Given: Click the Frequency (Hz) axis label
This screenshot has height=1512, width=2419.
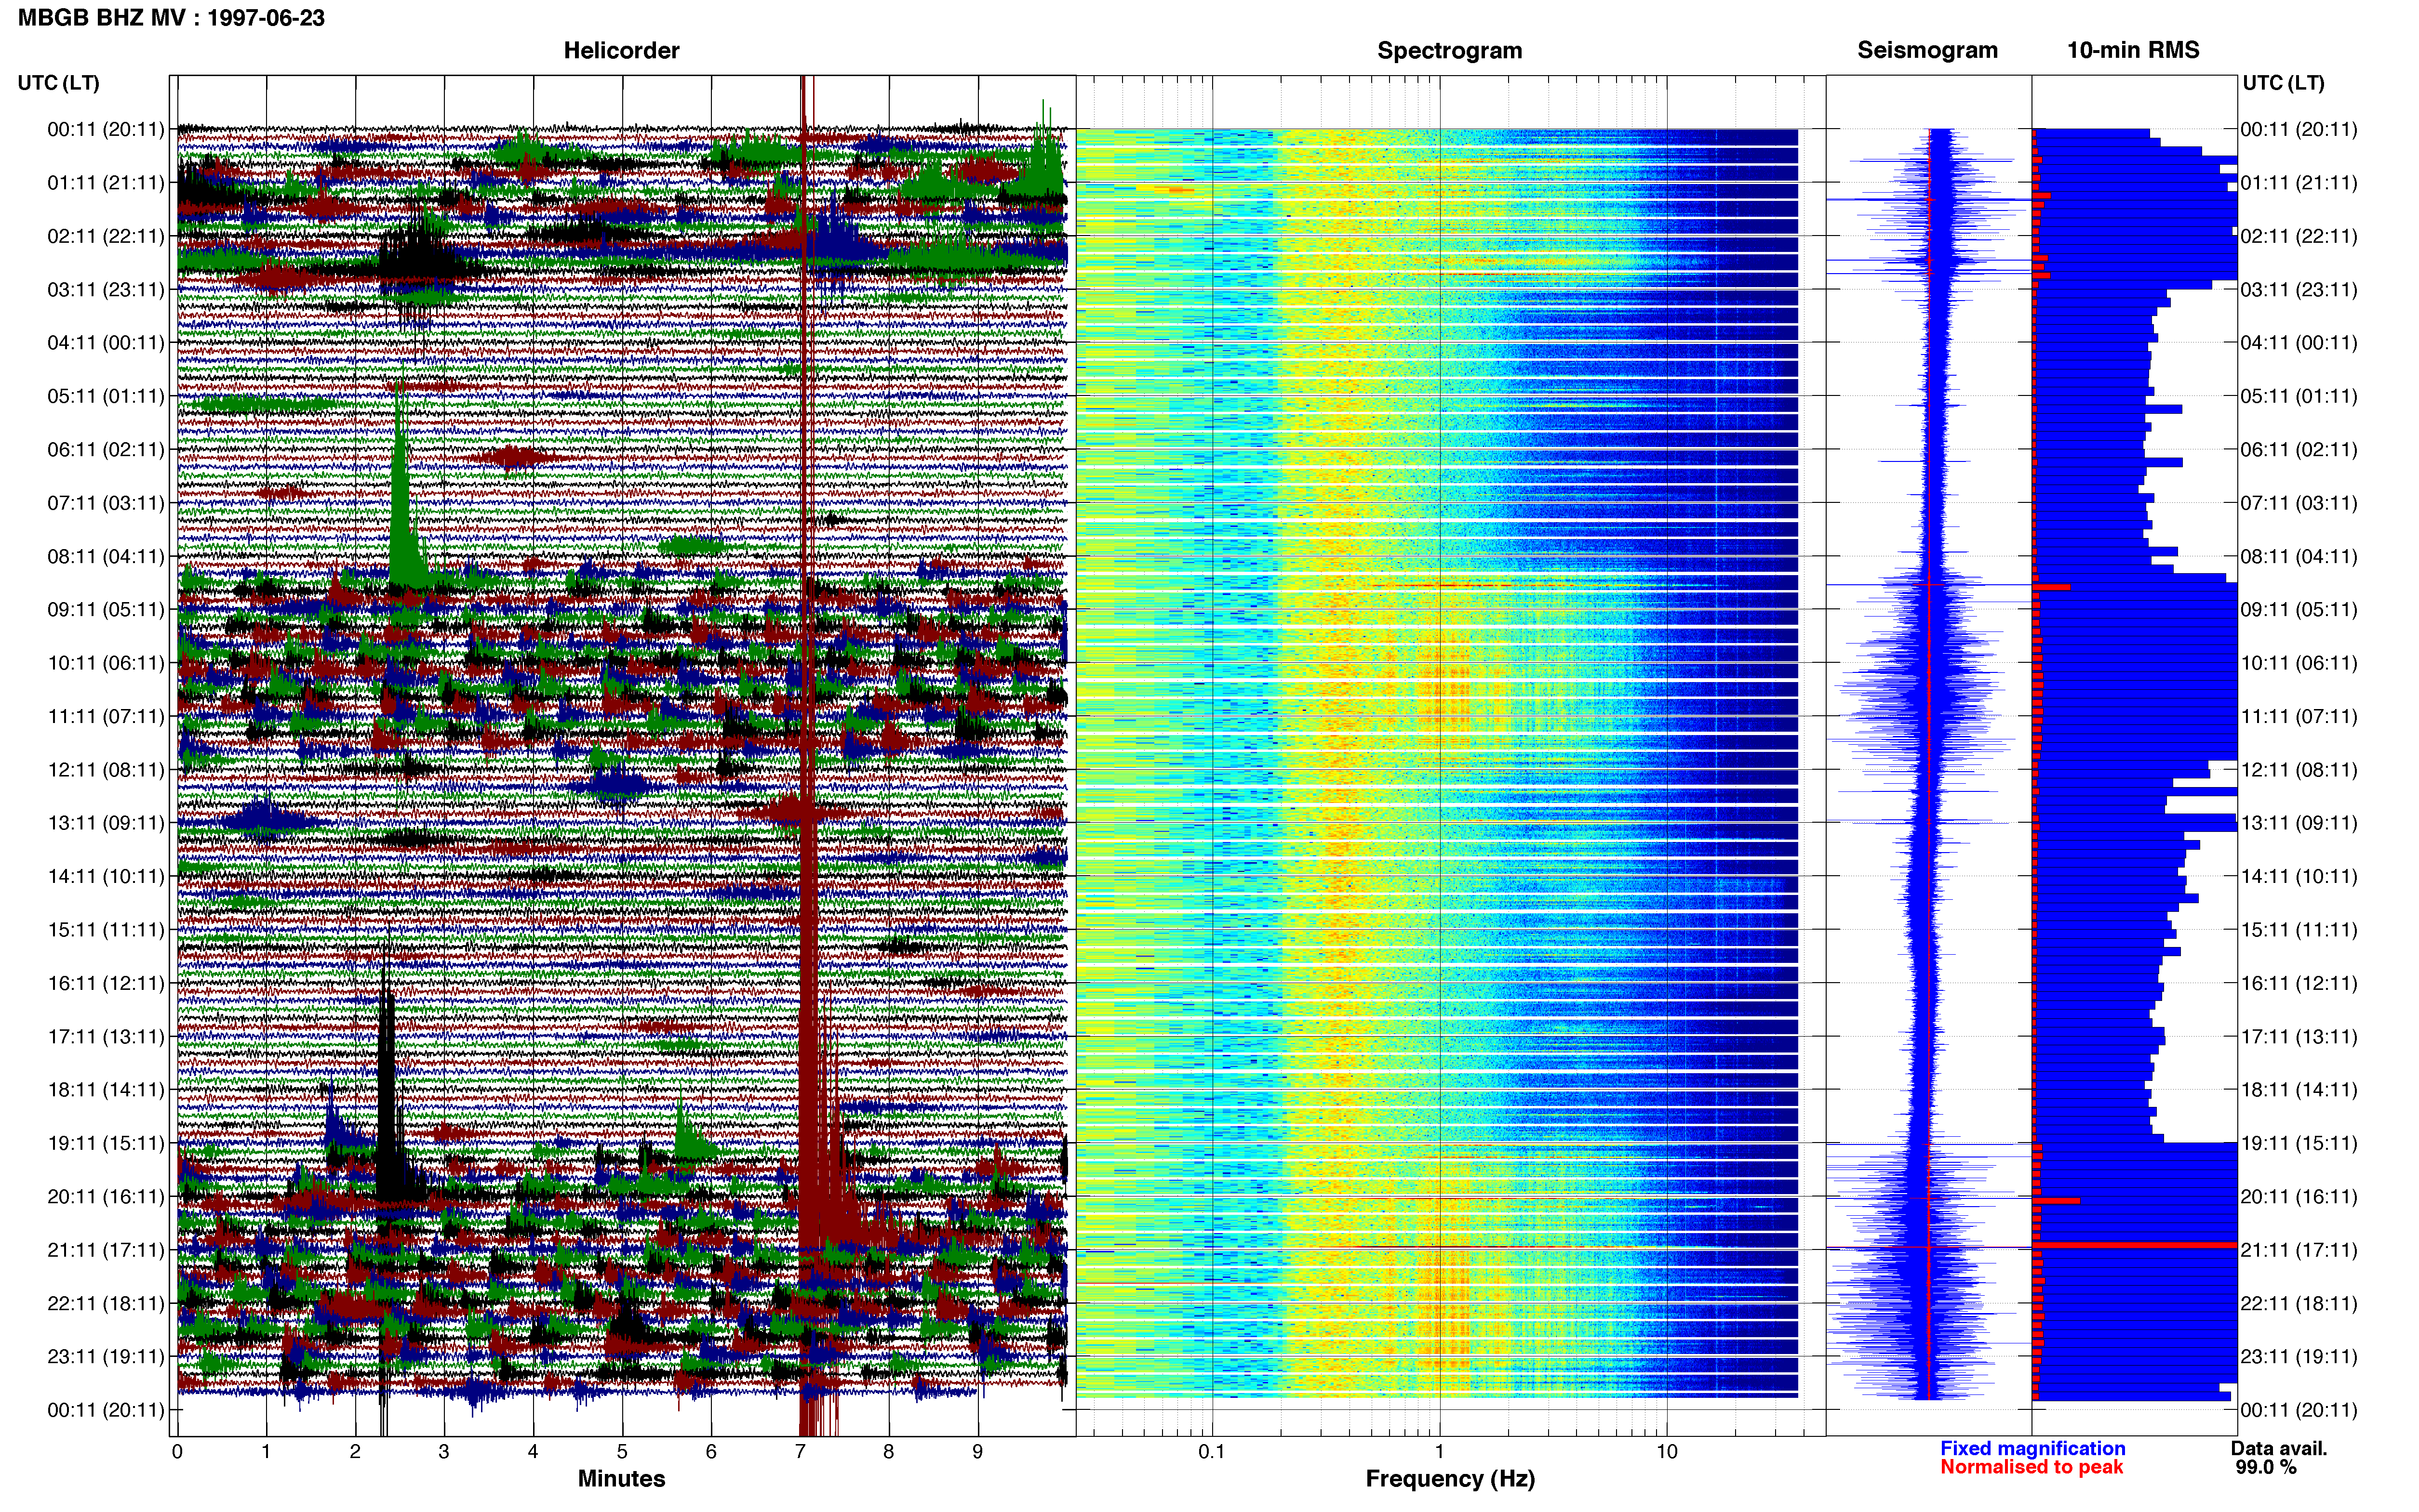Looking at the screenshot, I should (1450, 1478).
